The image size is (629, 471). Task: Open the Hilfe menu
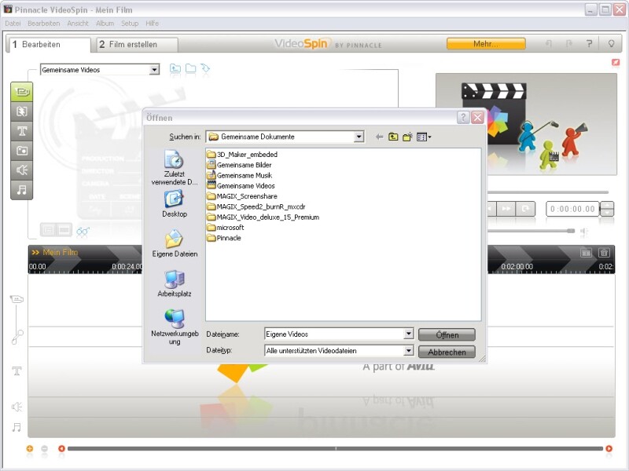[152, 24]
